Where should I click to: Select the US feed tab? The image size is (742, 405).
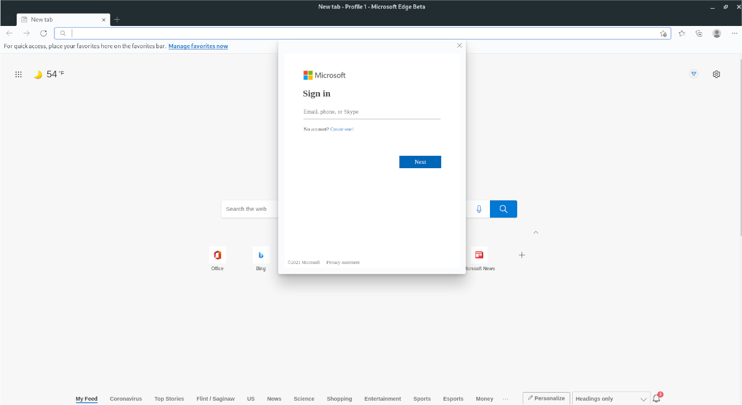click(251, 399)
